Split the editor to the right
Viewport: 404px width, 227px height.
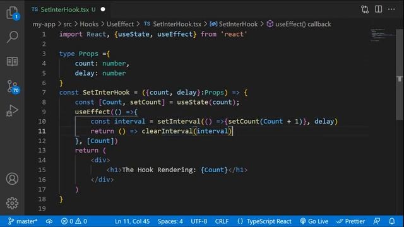(x=378, y=9)
